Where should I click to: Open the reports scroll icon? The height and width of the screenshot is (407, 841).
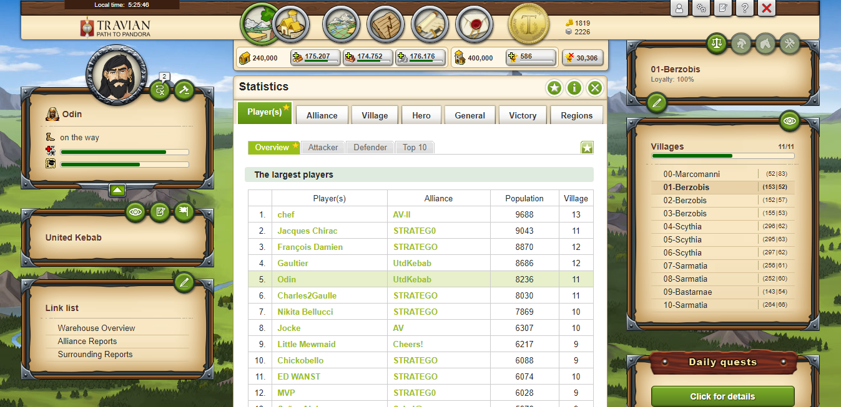(x=430, y=24)
